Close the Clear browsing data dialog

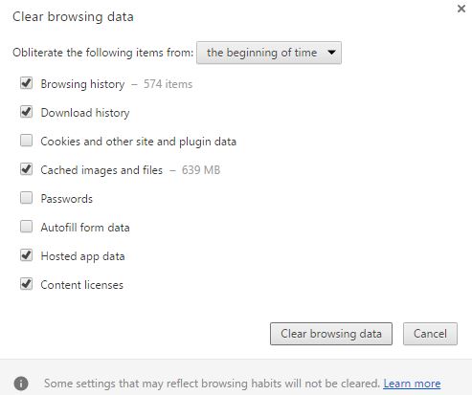[x=461, y=9]
